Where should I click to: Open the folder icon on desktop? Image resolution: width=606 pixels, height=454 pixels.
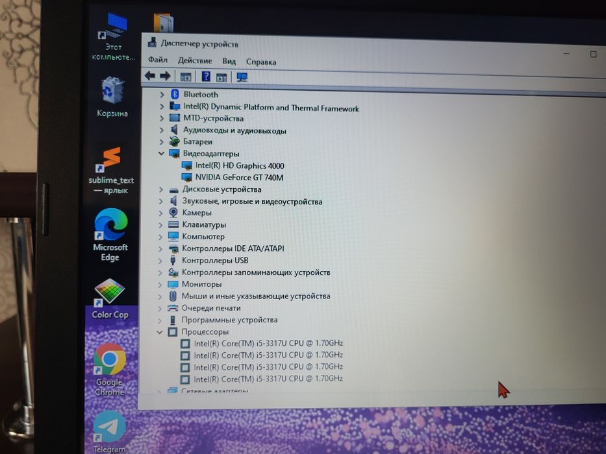[163, 22]
